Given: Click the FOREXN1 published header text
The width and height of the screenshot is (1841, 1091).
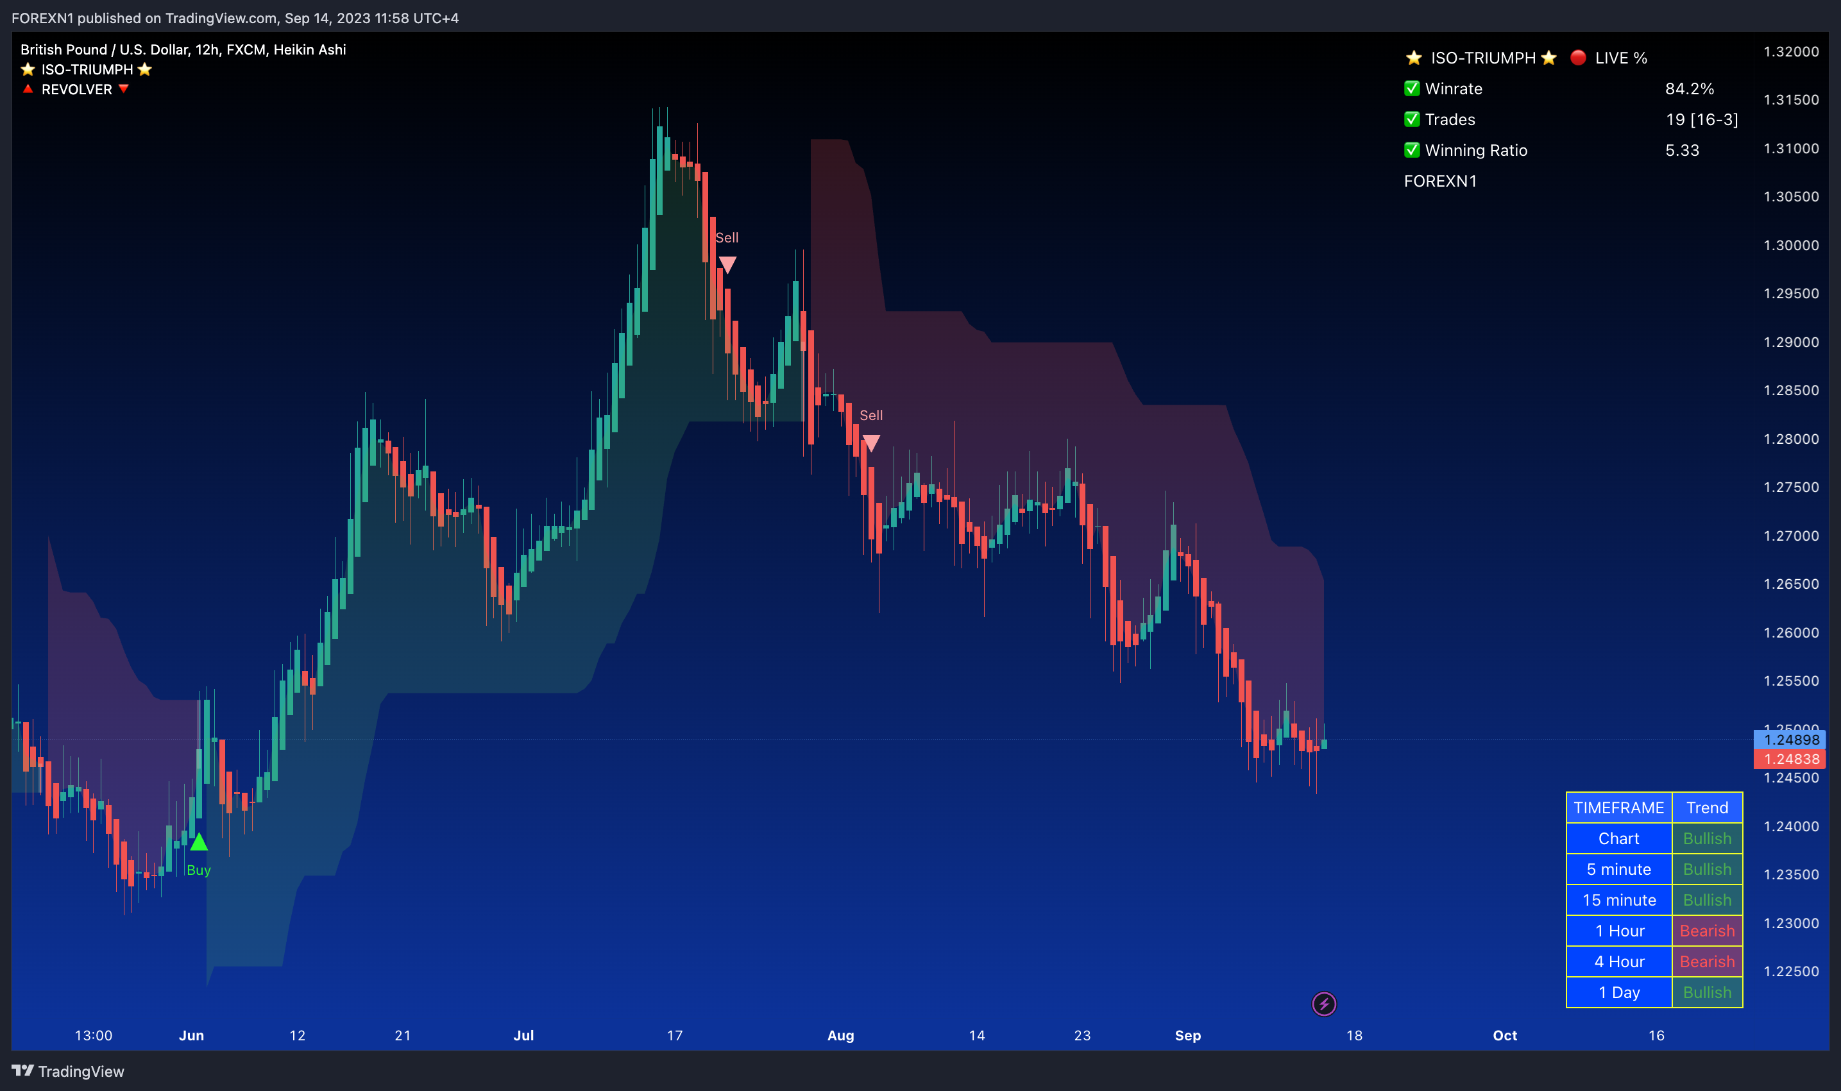Looking at the screenshot, I should pyautogui.click(x=235, y=18).
